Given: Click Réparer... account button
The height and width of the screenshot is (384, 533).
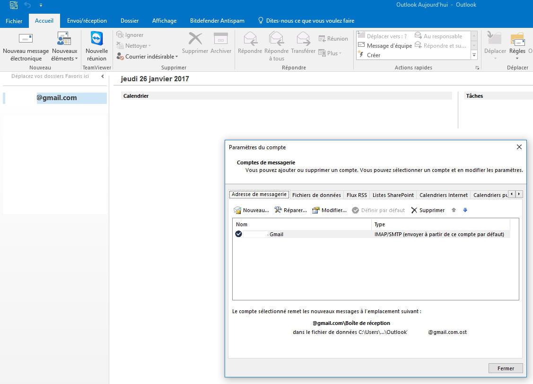Looking at the screenshot, I should coord(291,210).
